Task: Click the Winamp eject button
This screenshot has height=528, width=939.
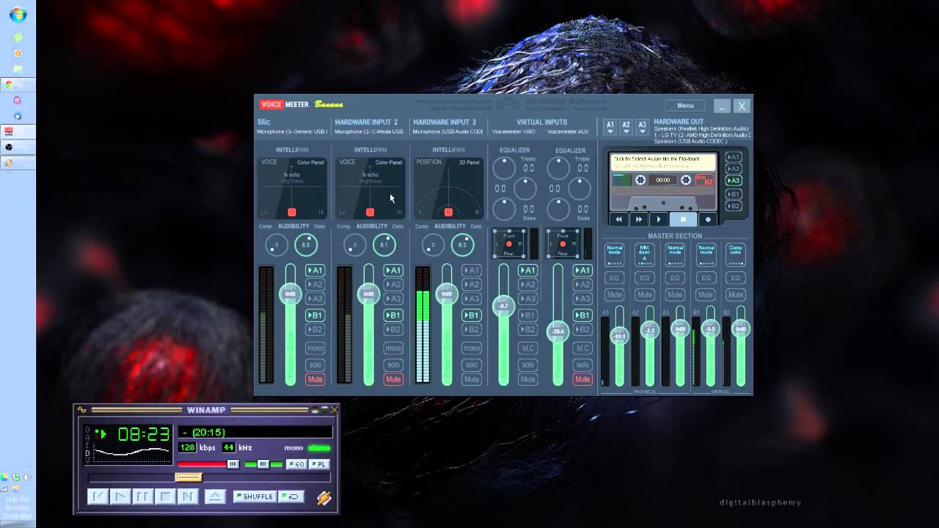Action: coord(215,496)
